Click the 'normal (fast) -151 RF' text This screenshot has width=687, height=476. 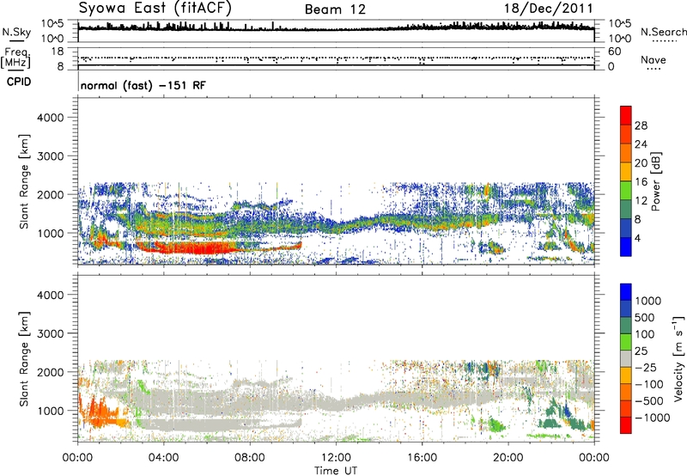[143, 85]
